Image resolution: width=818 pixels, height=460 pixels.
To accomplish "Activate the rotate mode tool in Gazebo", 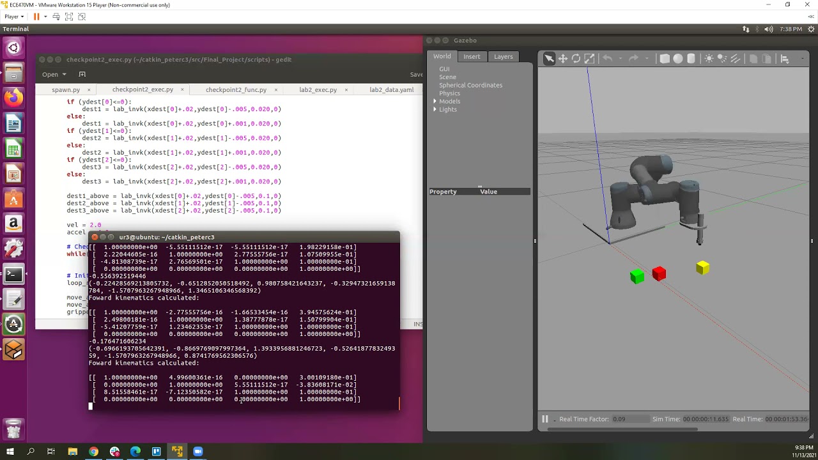I will click(x=576, y=59).
